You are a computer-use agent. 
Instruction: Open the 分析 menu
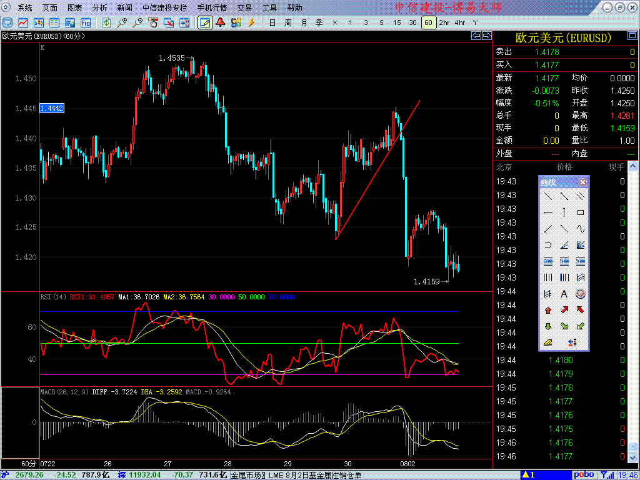(99, 7)
